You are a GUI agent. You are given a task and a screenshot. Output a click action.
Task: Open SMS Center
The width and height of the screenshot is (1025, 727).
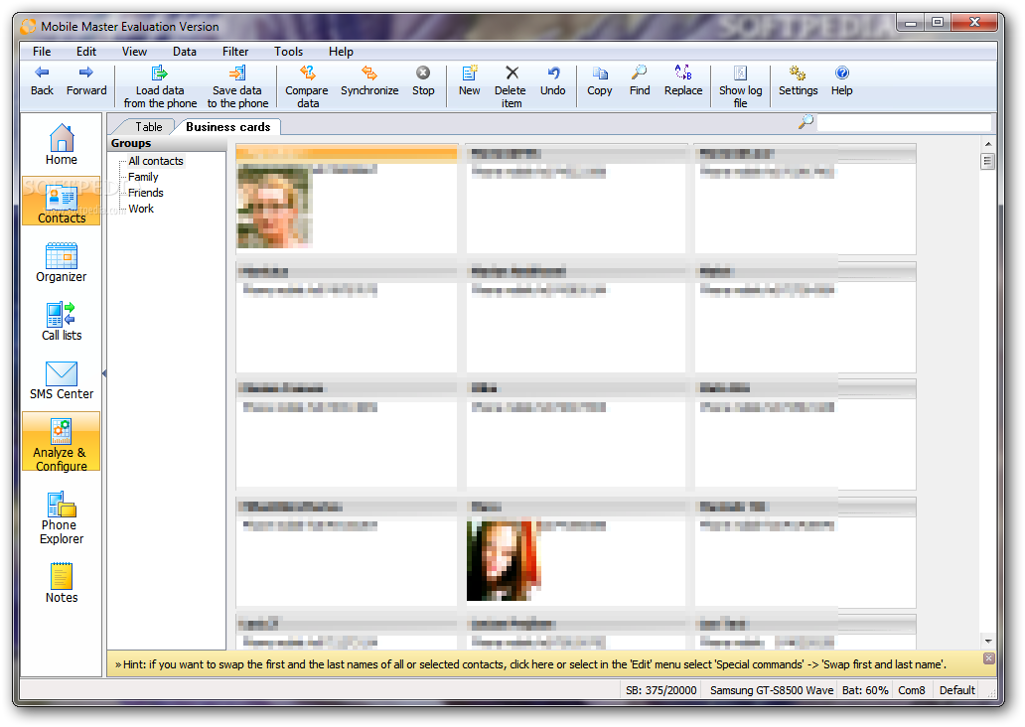[x=62, y=379]
